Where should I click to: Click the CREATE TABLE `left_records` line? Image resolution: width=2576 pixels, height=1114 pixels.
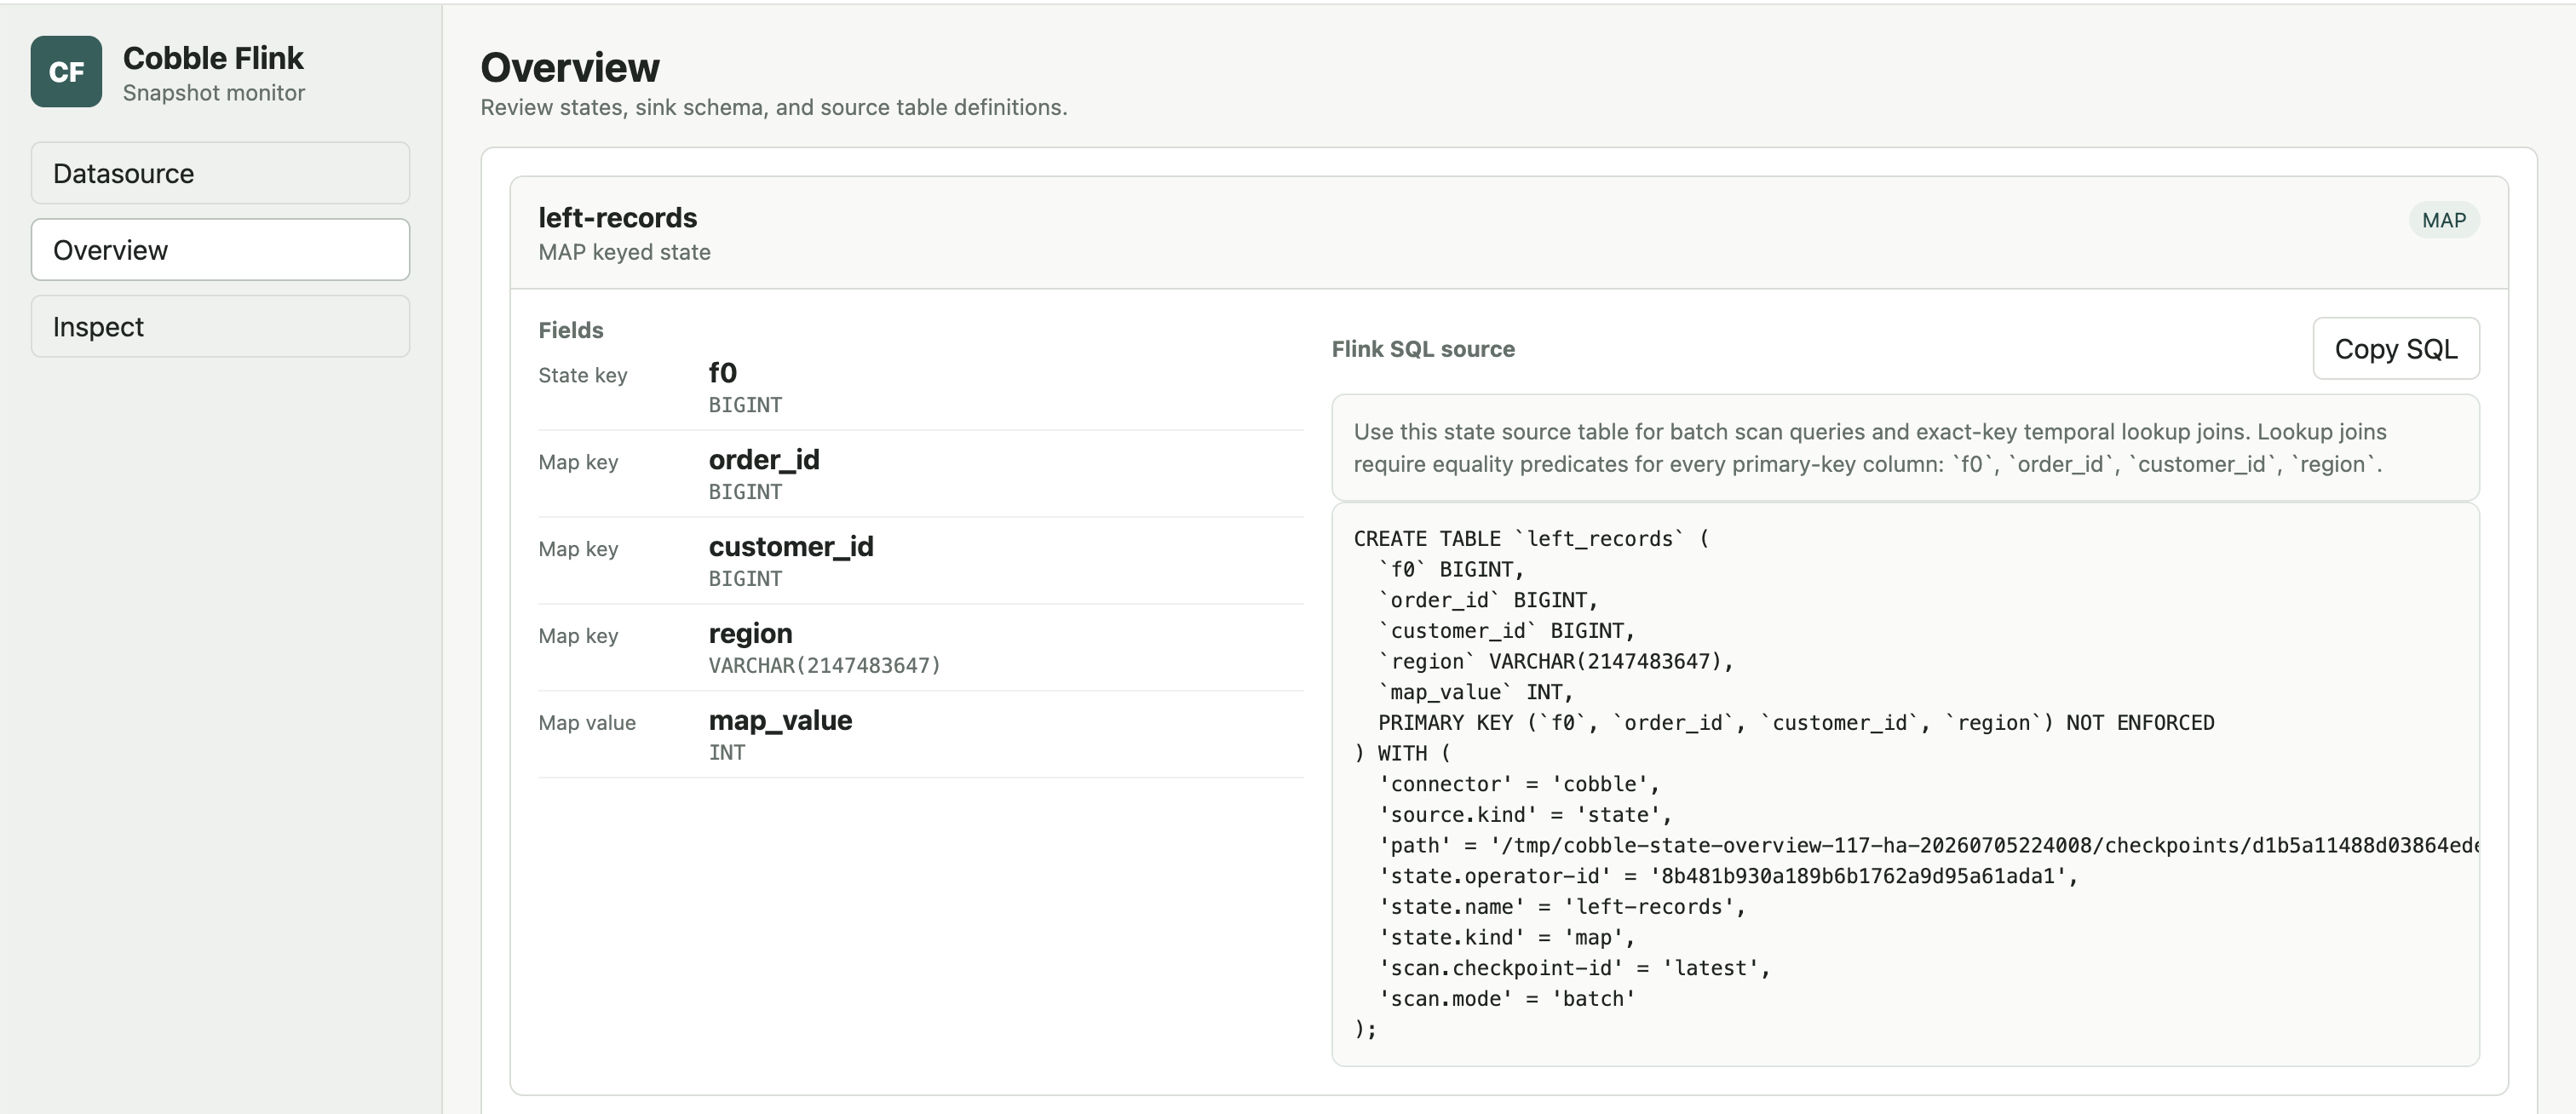[x=1532, y=539]
